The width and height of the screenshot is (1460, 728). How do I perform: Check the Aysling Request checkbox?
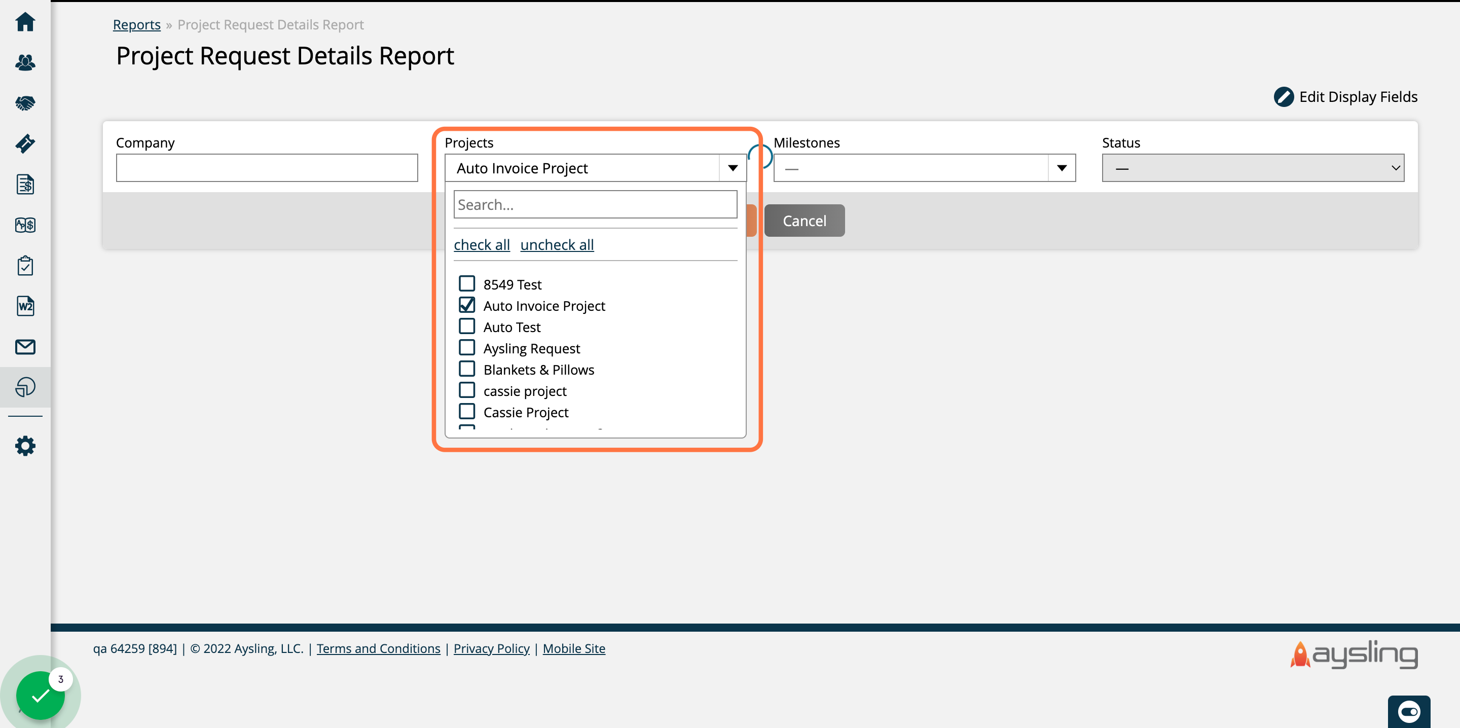pos(467,348)
